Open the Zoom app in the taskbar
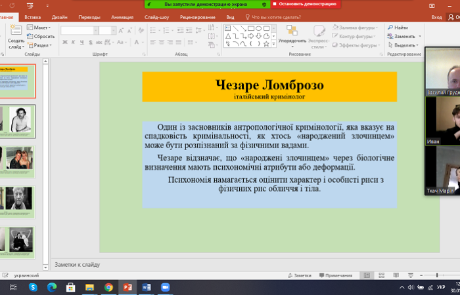This screenshot has width=460, height=295. (x=165, y=287)
